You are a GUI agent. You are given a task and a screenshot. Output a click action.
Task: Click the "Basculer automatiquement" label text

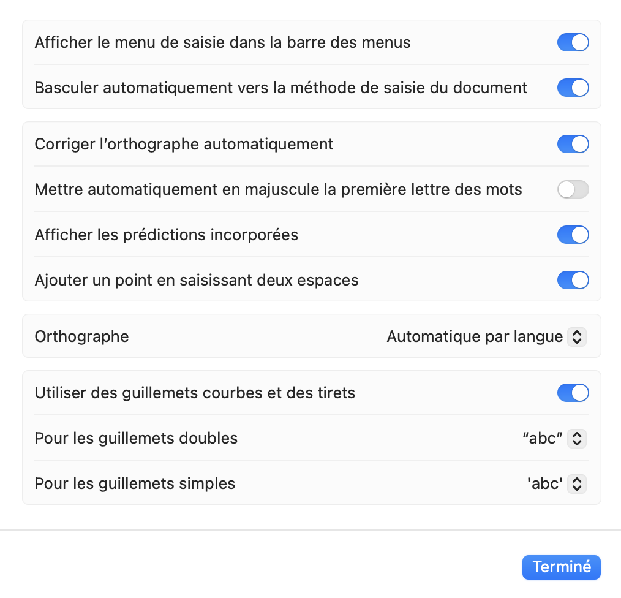point(280,88)
